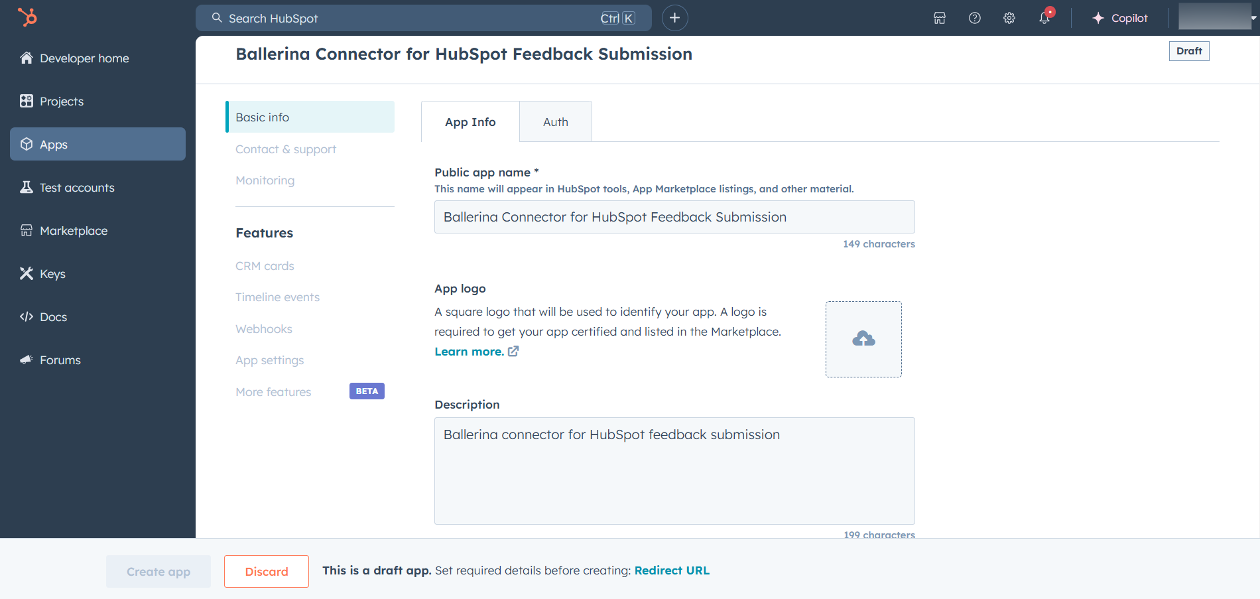The width and height of the screenshot is (1260, 599).
Task: Open the help question mark icon
Action: (975, 19)
